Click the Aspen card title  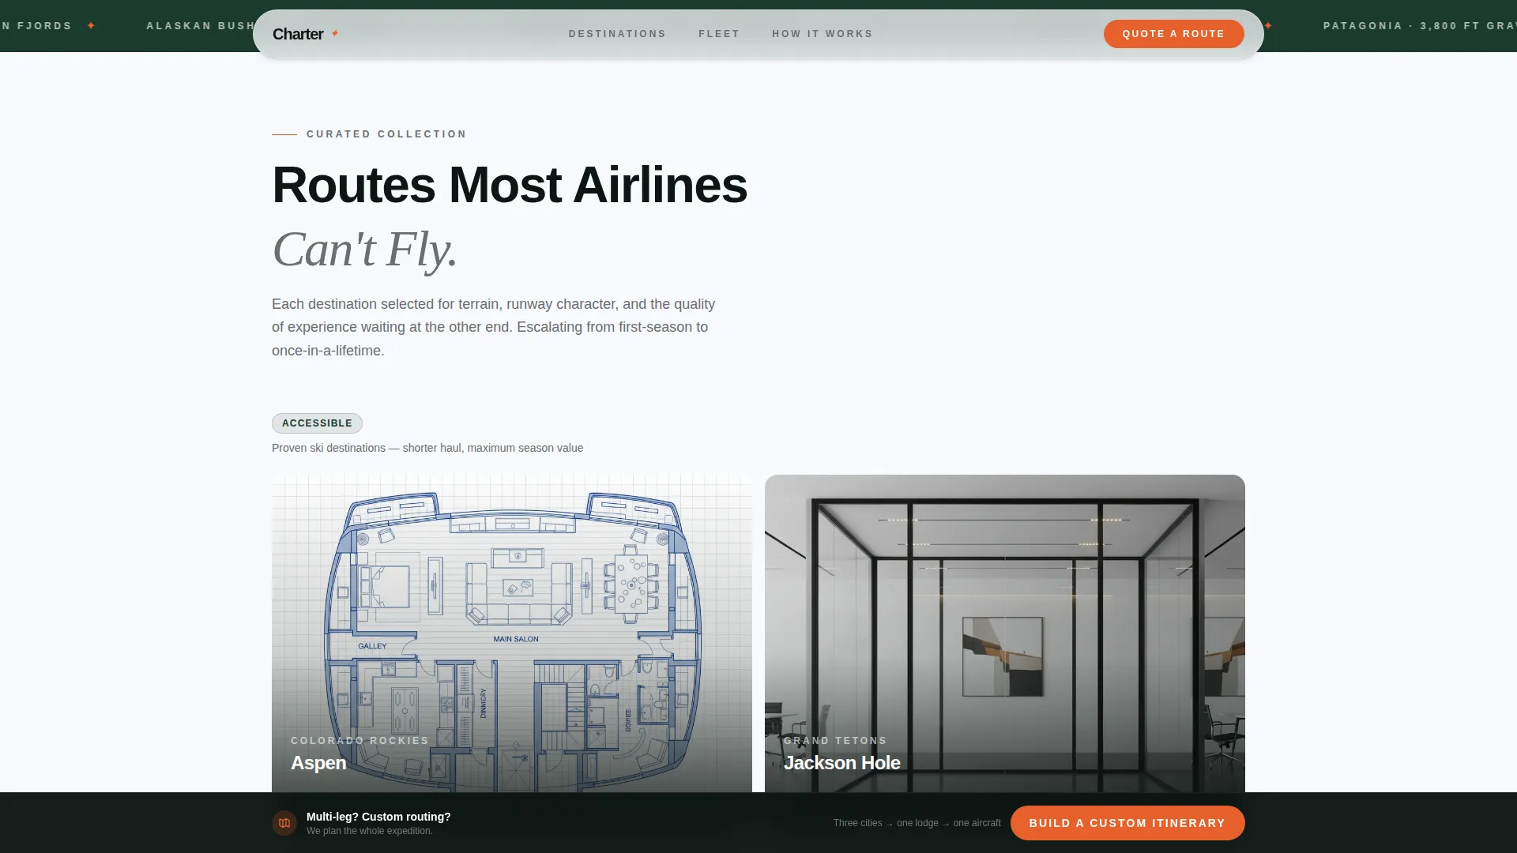(318, 763)
